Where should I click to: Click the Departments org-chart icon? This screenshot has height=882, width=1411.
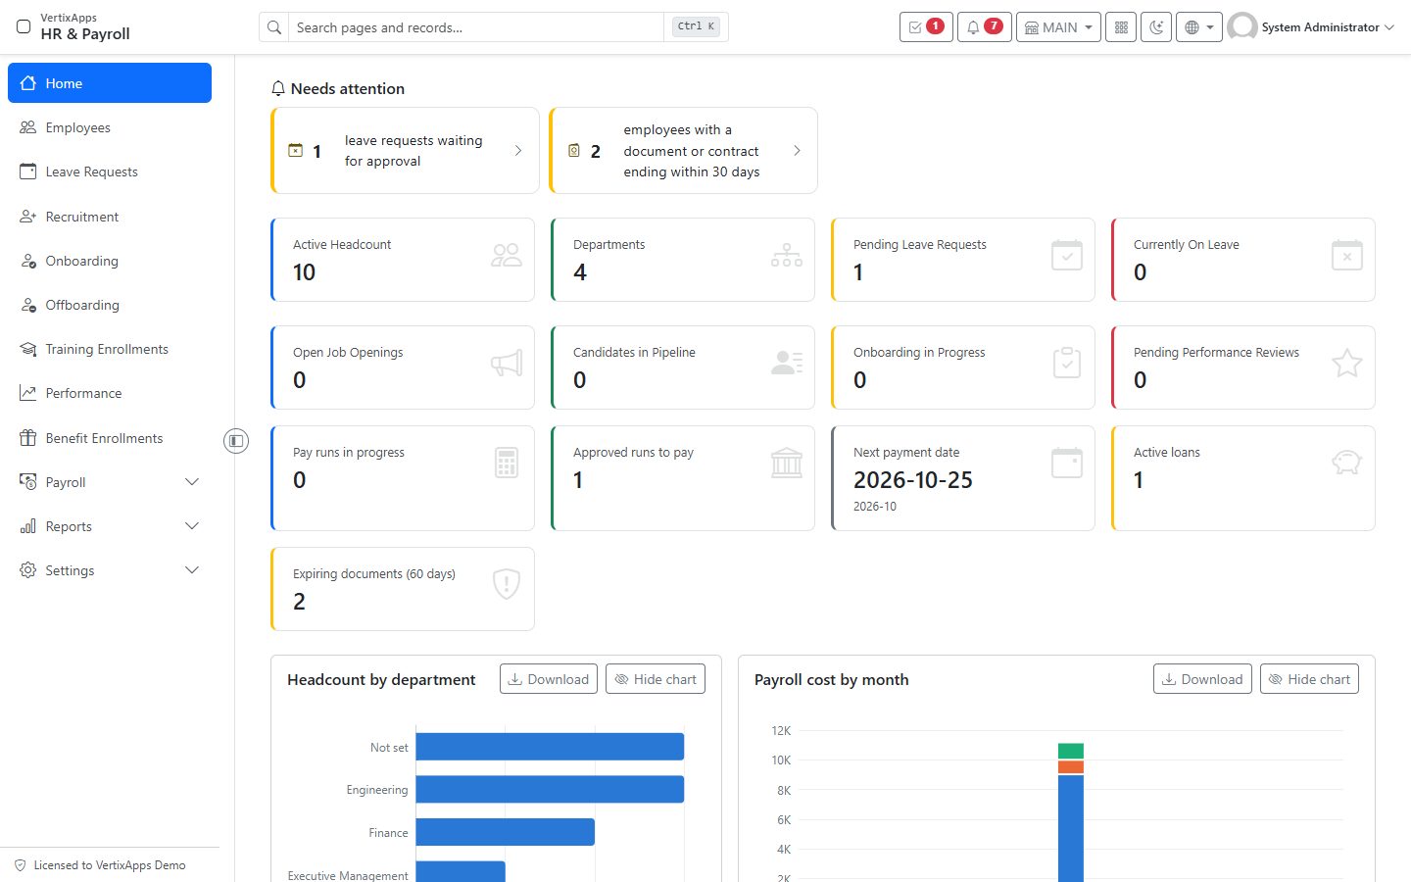(x=787, y=256)
